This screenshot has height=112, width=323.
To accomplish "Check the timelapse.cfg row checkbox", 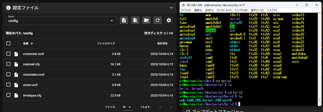I will point(8,95).
